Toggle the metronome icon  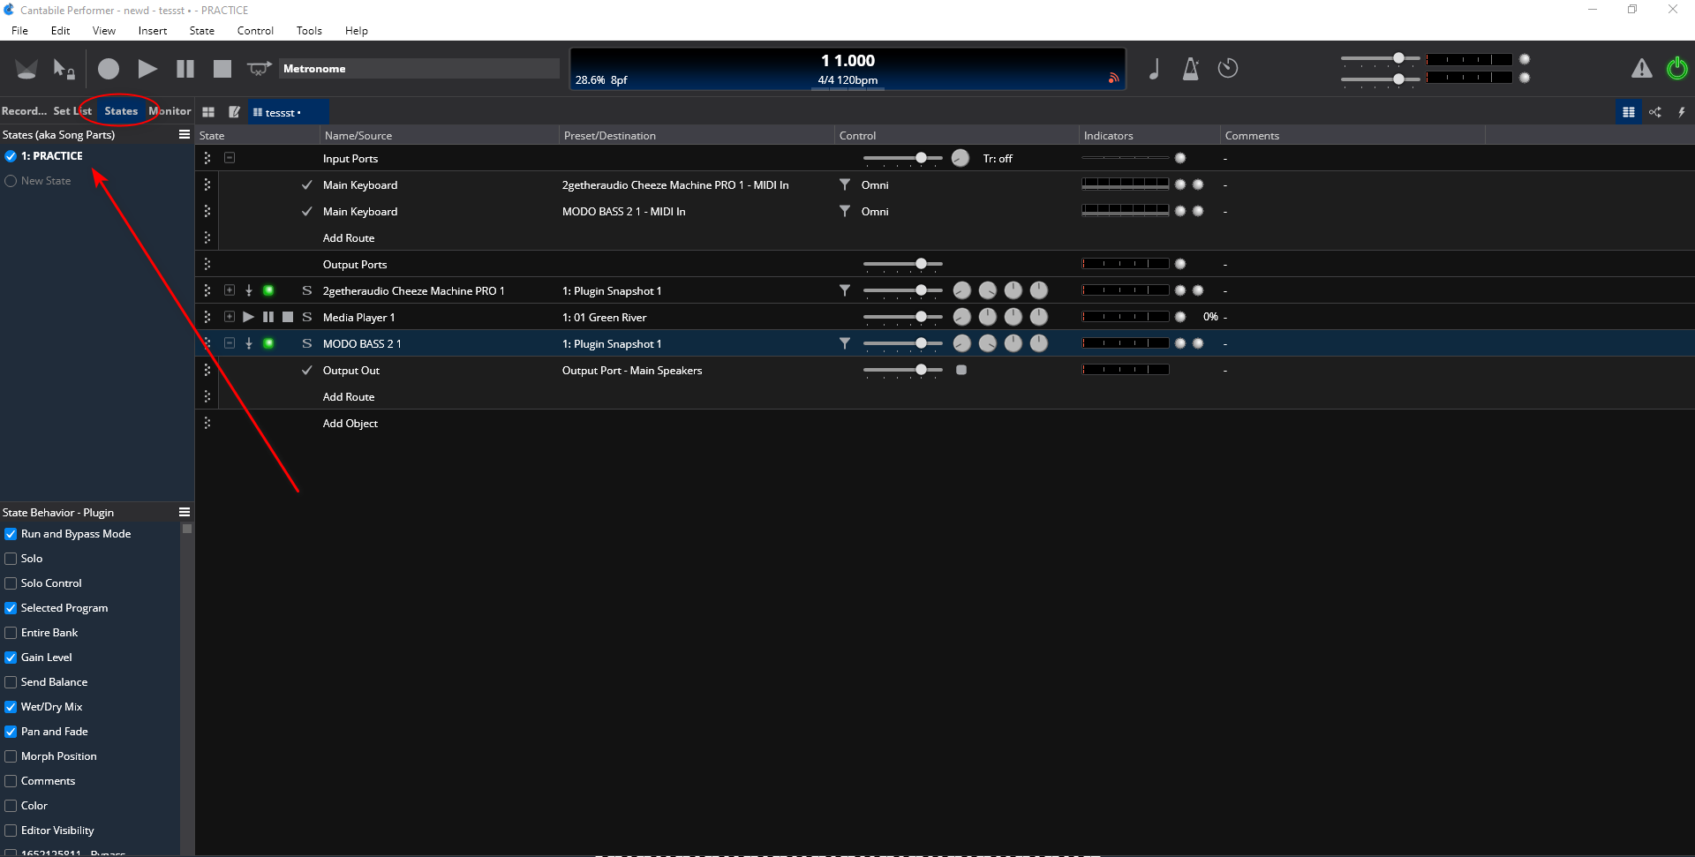point(1190,69)
